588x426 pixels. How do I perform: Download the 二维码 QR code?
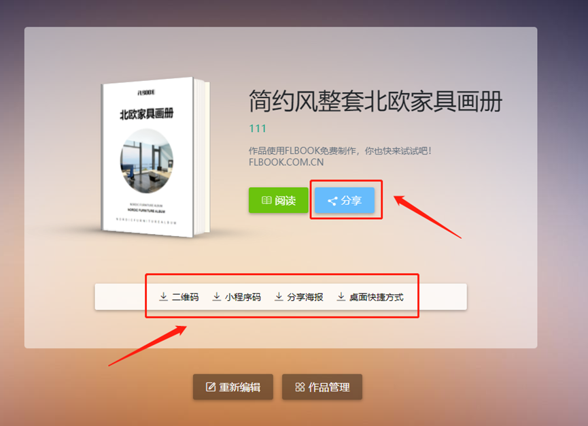click(x=179, y=297)
